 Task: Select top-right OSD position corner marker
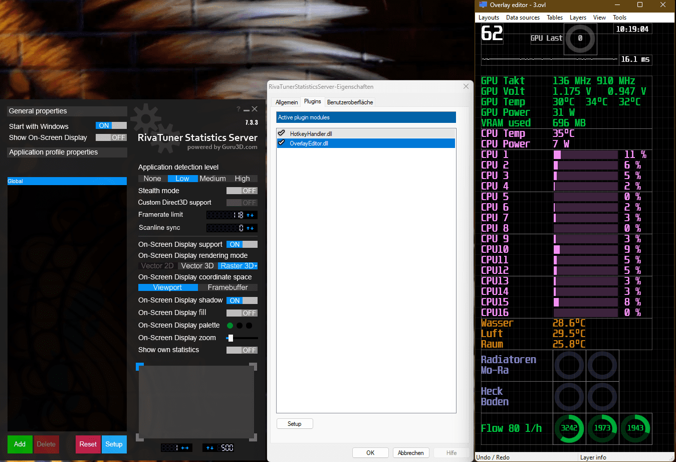point(254,367)
